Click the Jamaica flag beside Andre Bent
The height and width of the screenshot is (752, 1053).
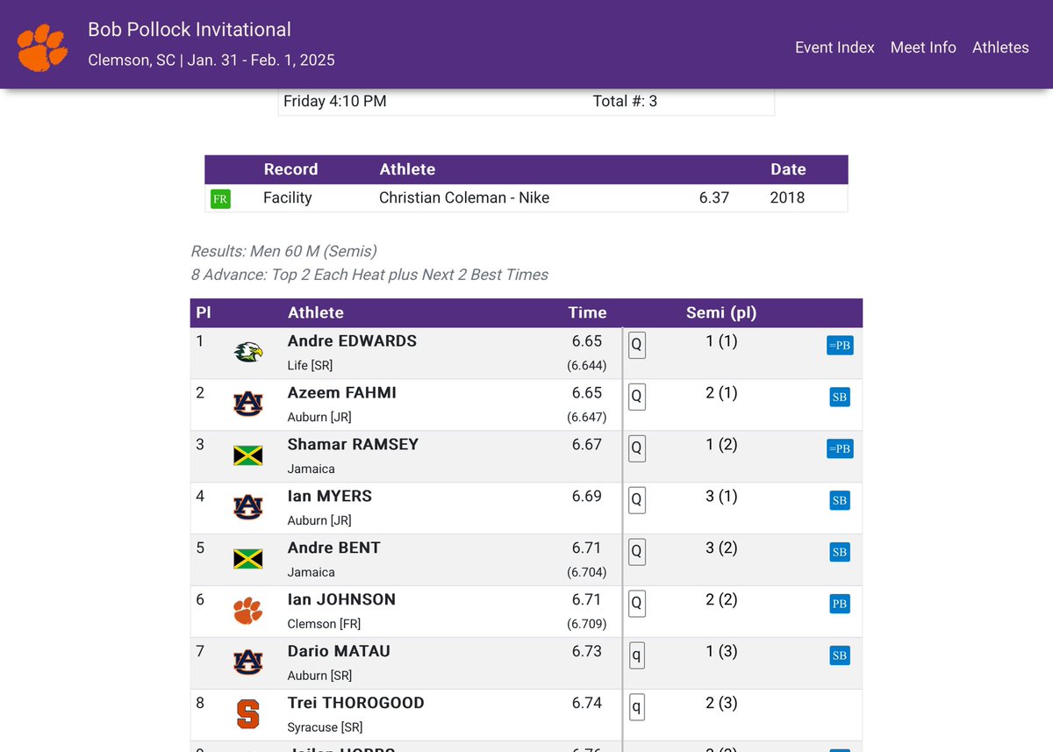(248, 559)
